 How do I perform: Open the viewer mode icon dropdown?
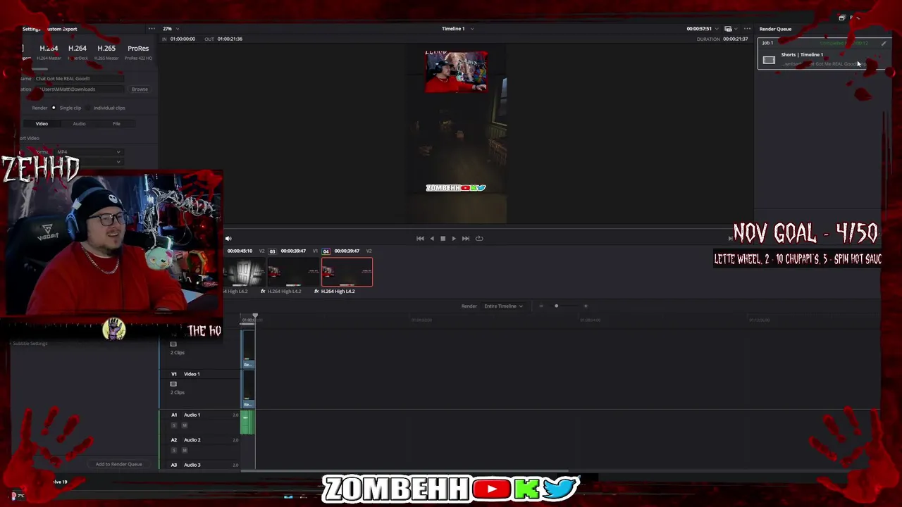click(731, 29)
